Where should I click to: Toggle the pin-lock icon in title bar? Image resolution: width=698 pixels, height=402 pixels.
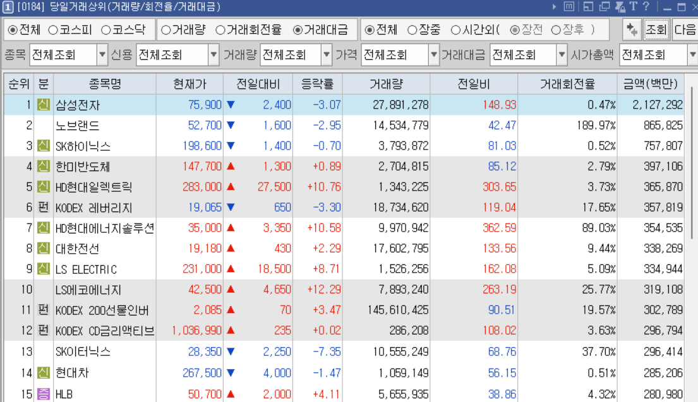(620, 7)
